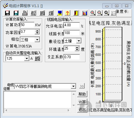The image size is (134, 118).
Task: Click the >> expand button
Action: coord(82,86)
